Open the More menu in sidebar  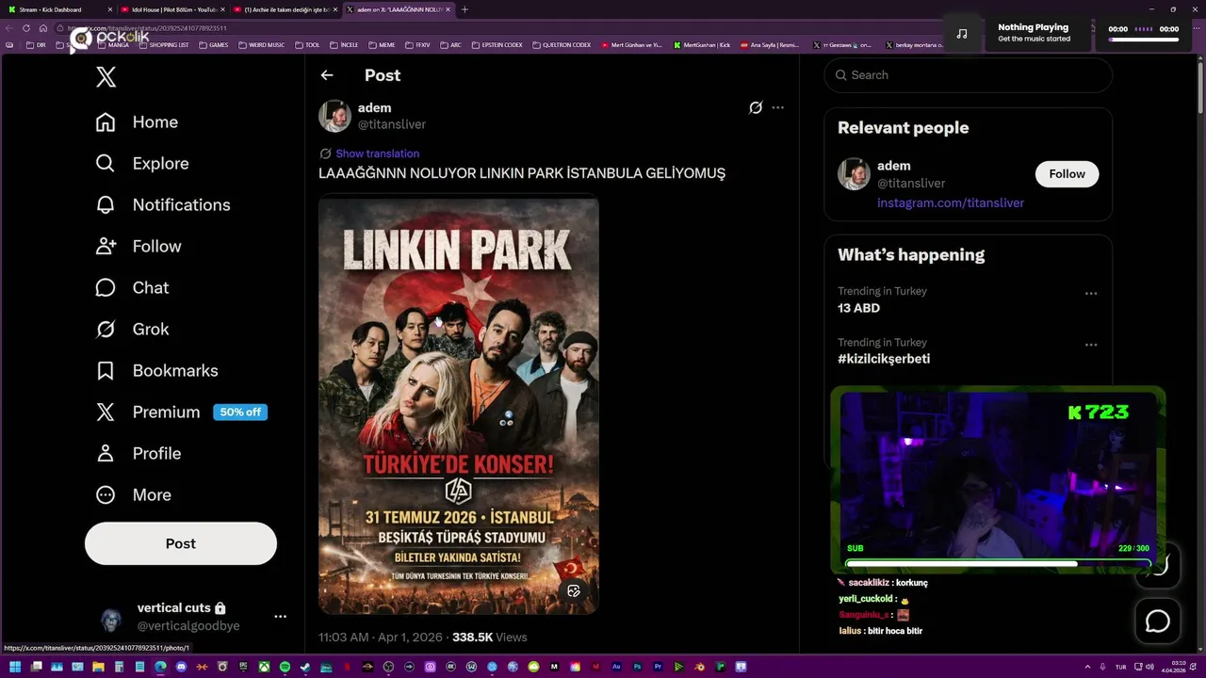133,495
